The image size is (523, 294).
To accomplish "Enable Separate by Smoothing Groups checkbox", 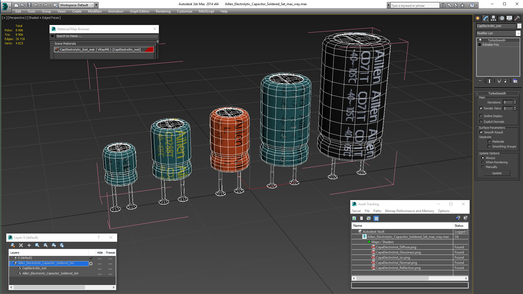I will [x=489, y=146].
